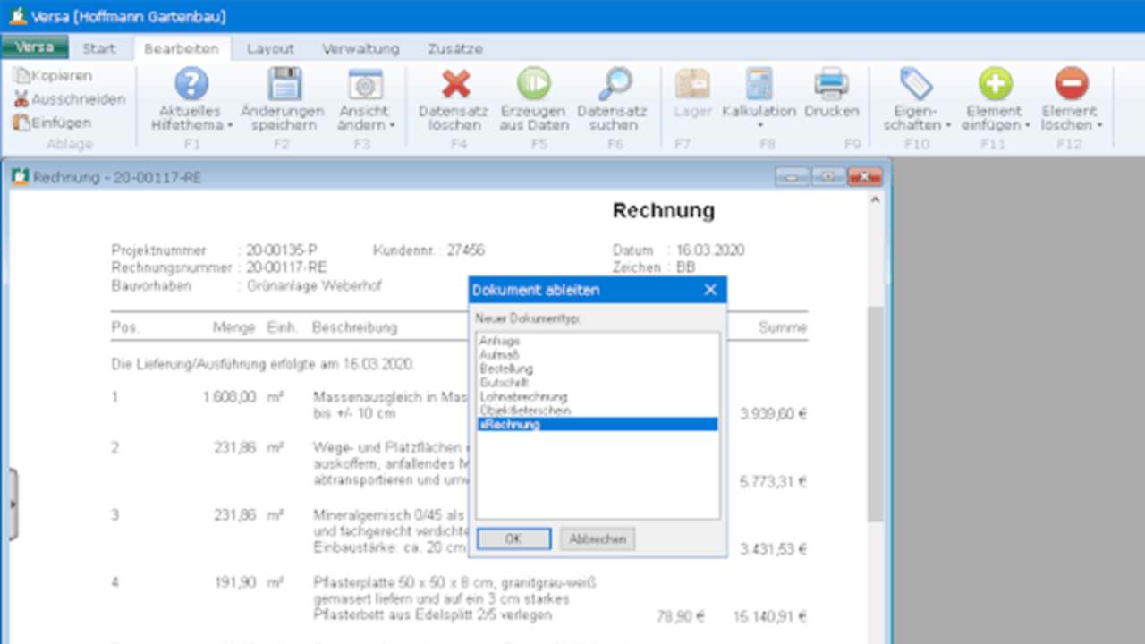Switch to the Start tab

(x=99, y=48)
